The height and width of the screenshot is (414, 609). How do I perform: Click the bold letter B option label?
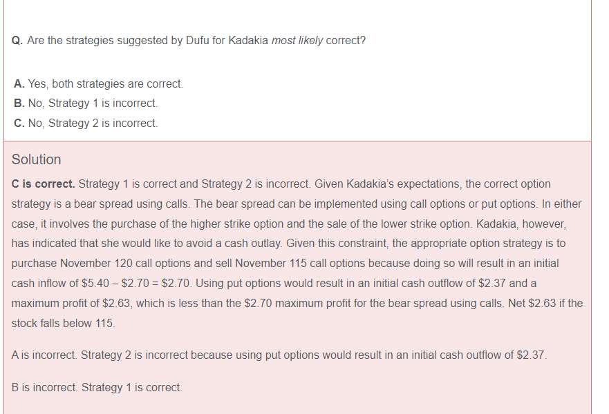(19, 103)
